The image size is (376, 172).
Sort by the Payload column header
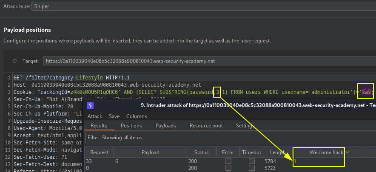tap(150, 152)
